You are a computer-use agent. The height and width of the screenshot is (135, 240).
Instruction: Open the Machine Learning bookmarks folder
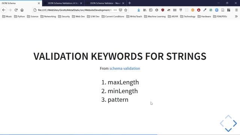pos(155,16)
